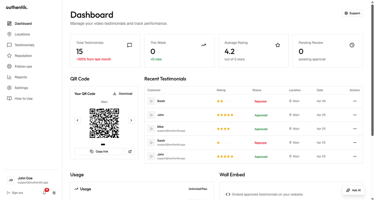
Task: Click the one-star rating for Sarah
Action: pos(225,143)
